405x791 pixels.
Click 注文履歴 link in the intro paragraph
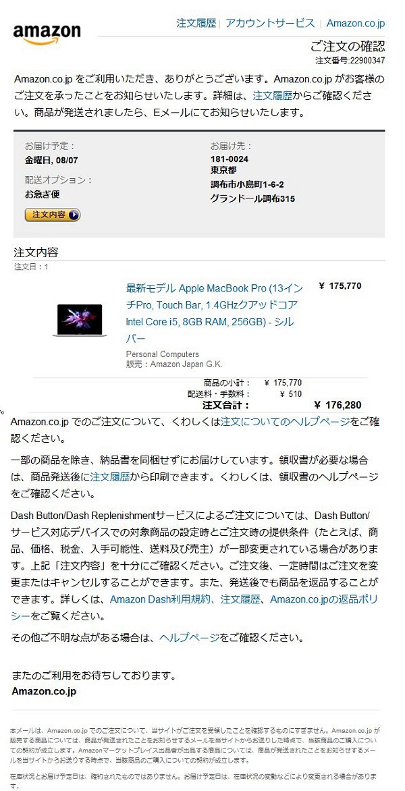[x=272, y=95]
